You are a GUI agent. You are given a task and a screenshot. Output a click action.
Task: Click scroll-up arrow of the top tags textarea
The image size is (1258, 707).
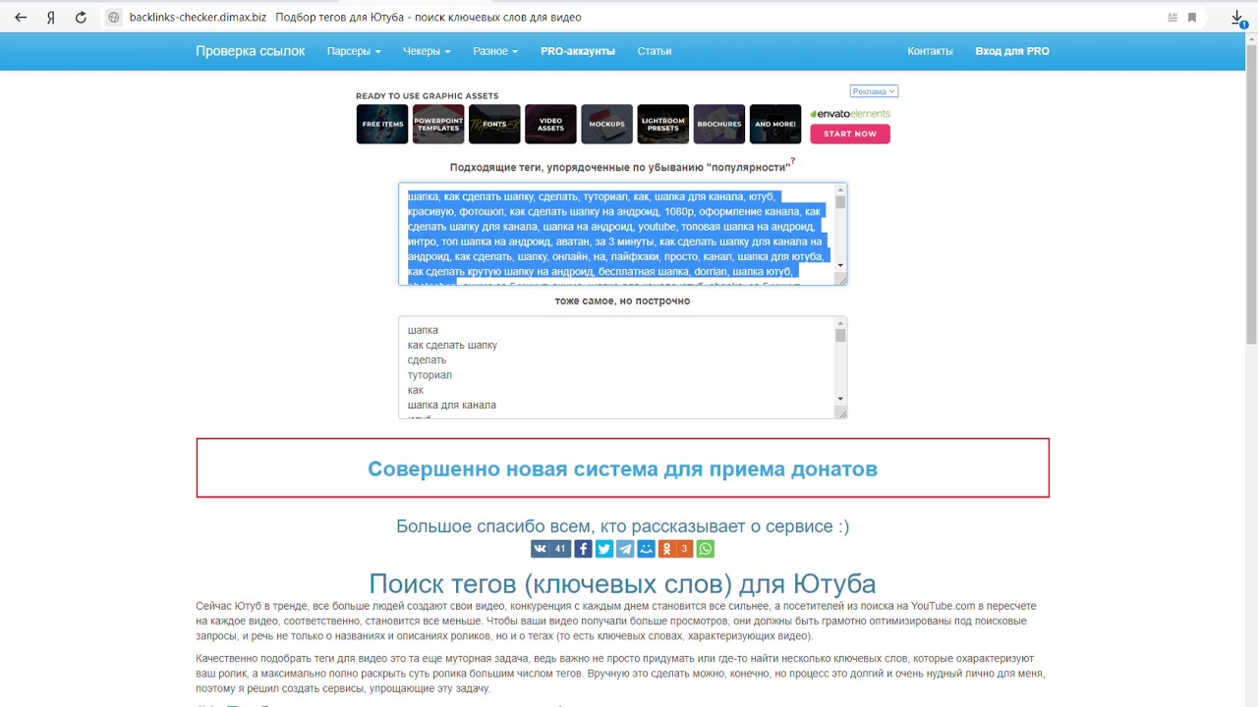click(840, 190)
